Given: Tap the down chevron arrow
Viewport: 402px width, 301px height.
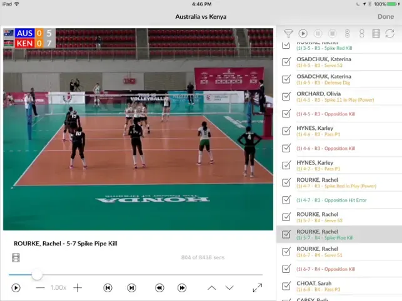Looking at the screenshot, I should pos(229,288).
